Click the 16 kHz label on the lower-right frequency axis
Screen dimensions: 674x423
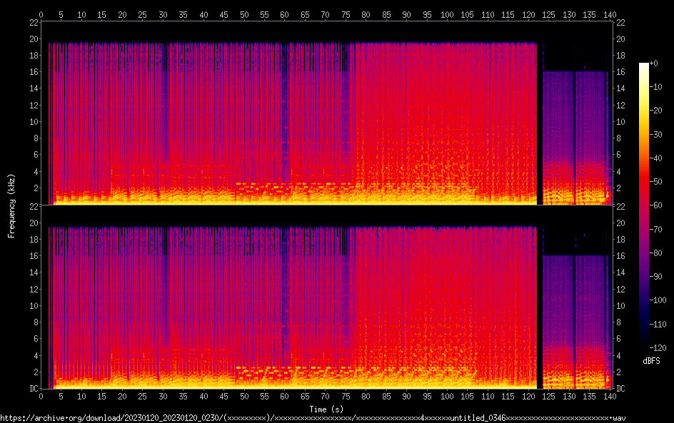621,255
